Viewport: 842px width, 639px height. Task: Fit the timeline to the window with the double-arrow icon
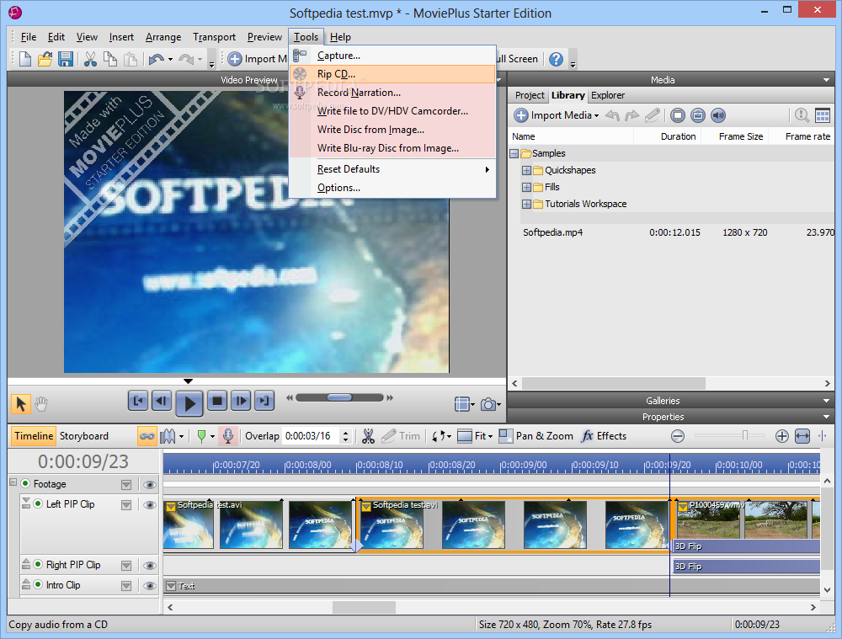coord(802,436)
